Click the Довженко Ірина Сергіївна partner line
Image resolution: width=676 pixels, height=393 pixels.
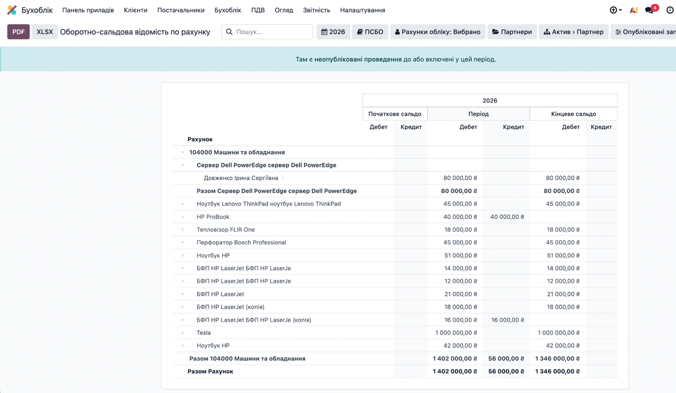tap(241, 178)
